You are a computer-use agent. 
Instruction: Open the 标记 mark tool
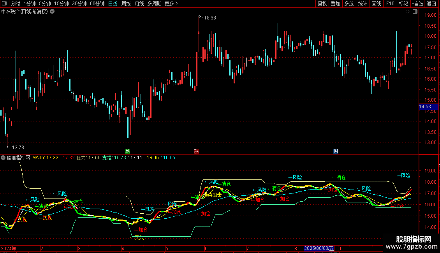(x=403, y=4)
